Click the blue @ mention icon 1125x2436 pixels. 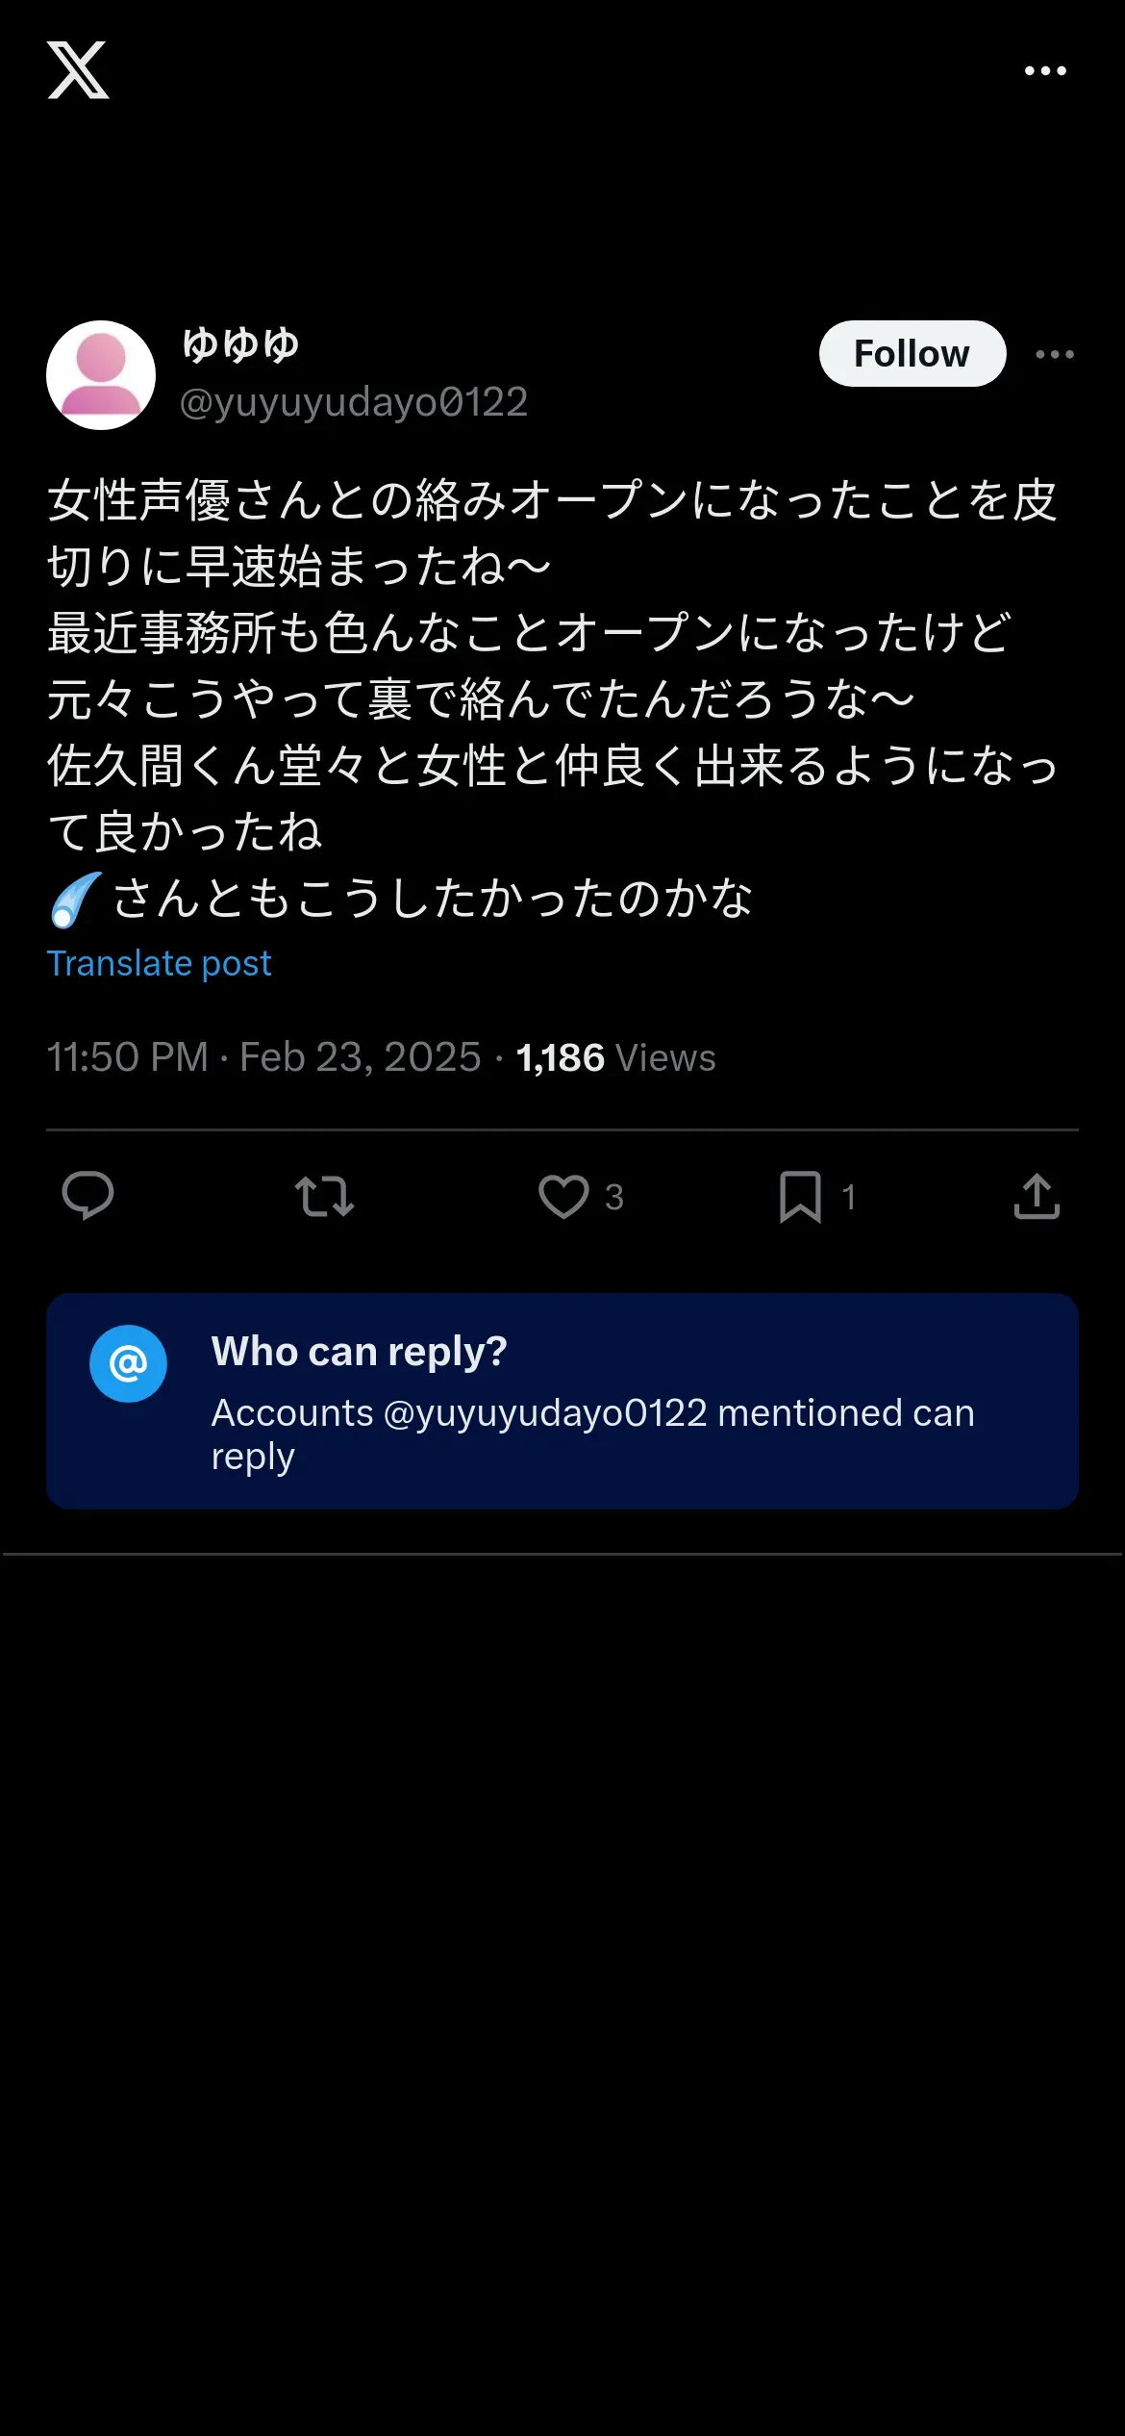point(128,1363)
